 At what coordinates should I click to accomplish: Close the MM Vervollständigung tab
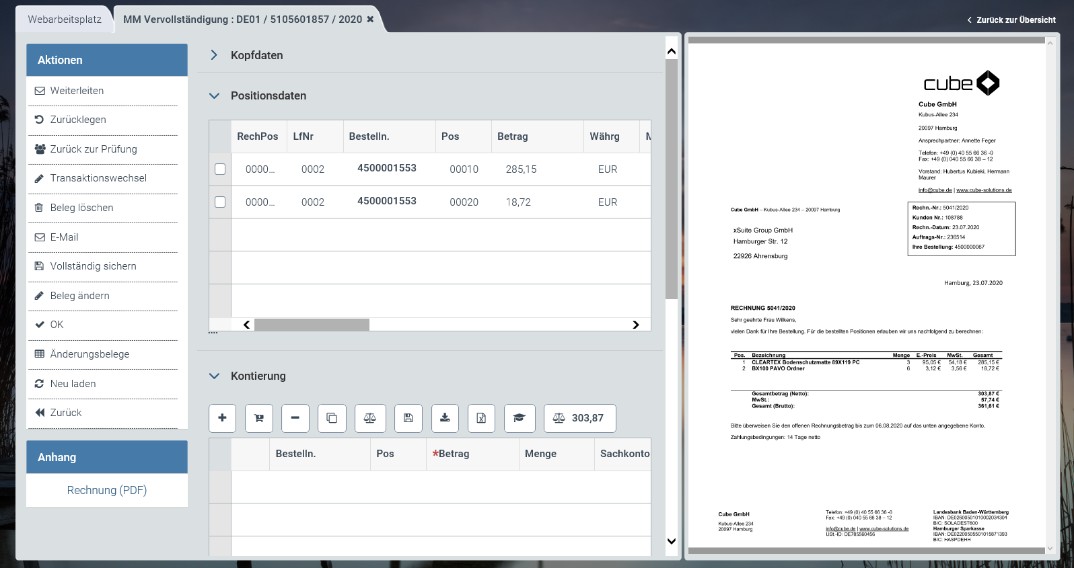click(x=370, y=19)
